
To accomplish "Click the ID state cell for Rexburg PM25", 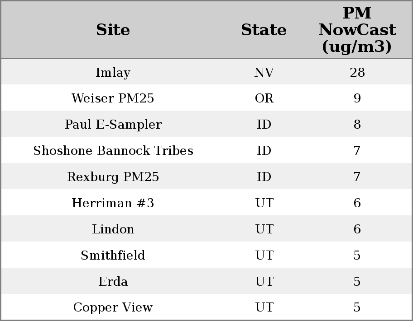I will [x=264, y=177].
